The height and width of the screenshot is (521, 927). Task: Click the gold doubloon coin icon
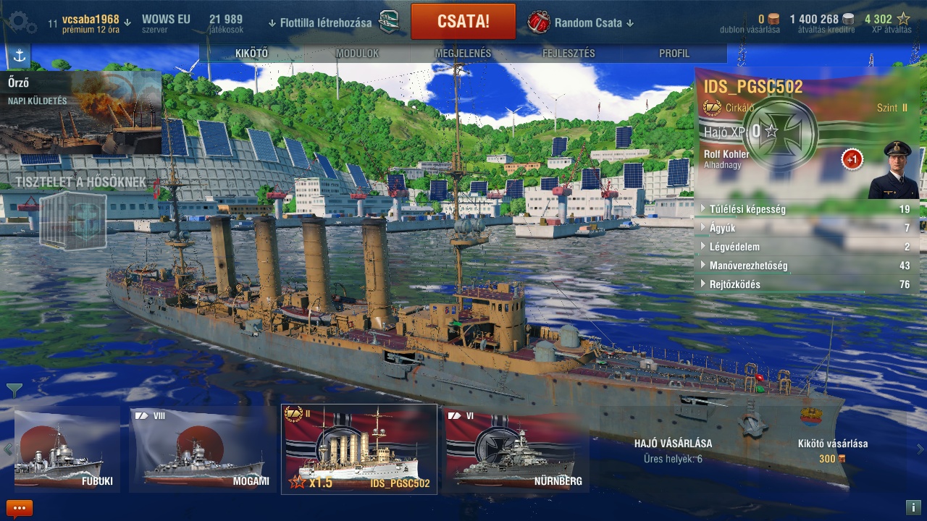(774, 20)
